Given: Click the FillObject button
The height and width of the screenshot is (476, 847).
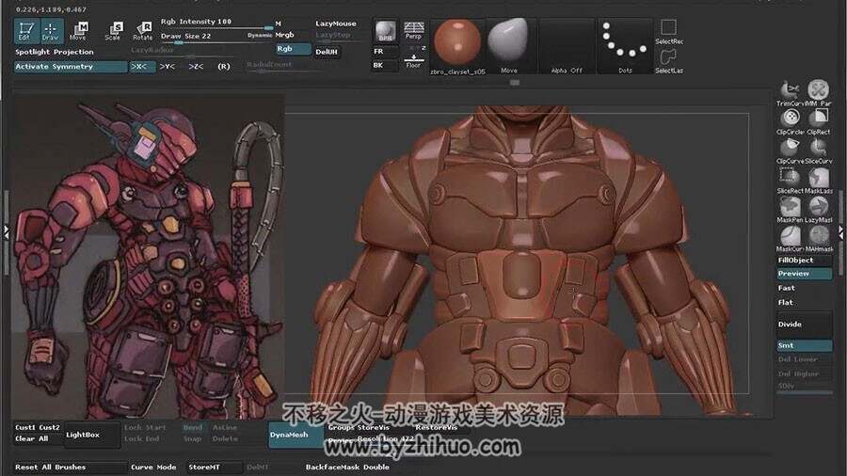Looking at the screenshot, I should pyautogui.click(x=805, y=261).
